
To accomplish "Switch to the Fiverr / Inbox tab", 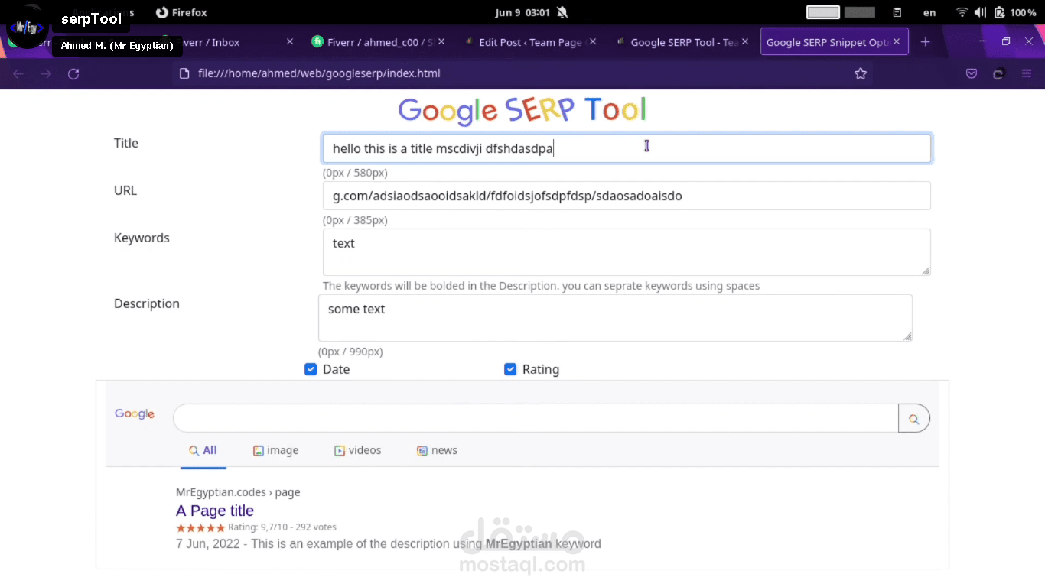I will [226, 42].
